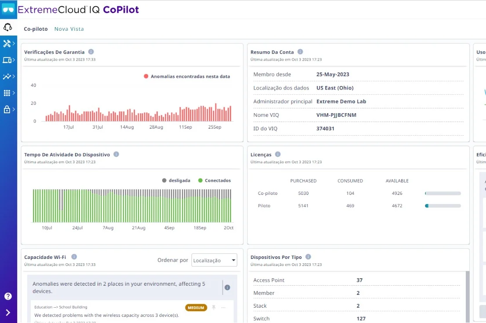Show info for Tempo De Atividade Do Dispositivo
The height and width of the screenshot is (323, 486).
pyautogui.click(x=116, y=154)
